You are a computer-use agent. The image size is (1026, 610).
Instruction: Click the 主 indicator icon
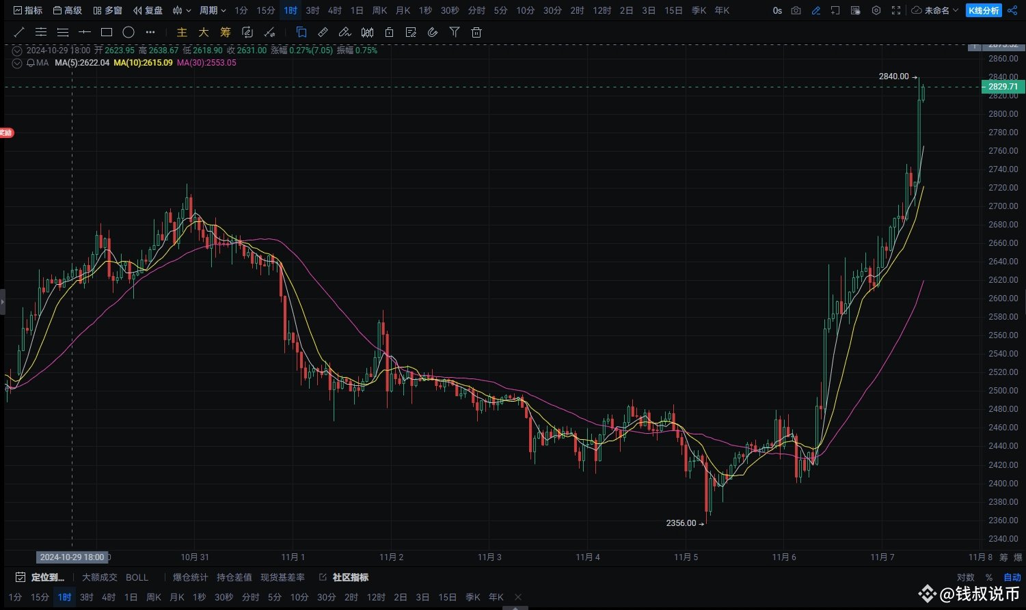182,32
